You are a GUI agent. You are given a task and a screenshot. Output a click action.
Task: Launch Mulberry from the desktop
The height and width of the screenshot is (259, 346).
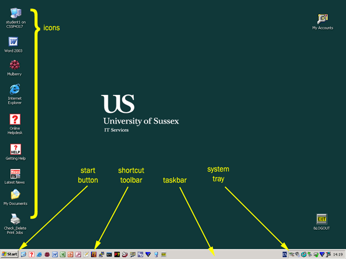[14, 68]
